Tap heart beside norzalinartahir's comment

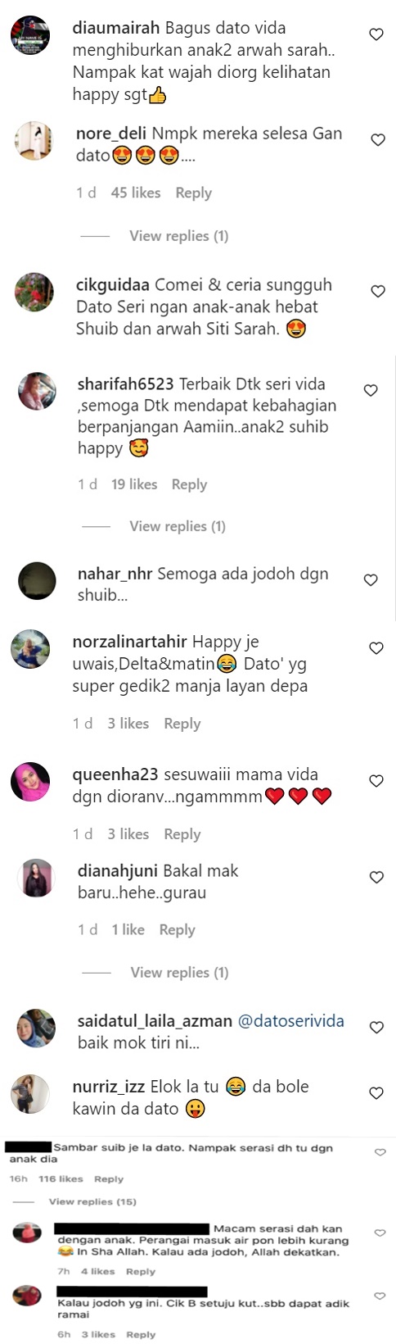[376, 648]
